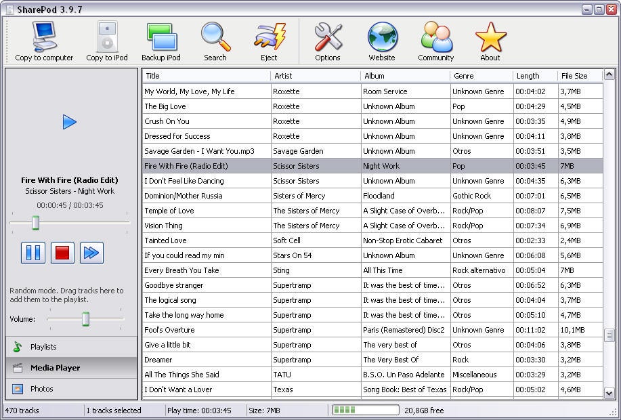621x420 pixels.
Task: Click the Photos picture icon
Action: 17,389
